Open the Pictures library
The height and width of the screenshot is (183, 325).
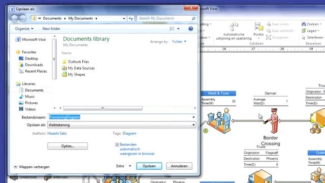tap(28, 103)
